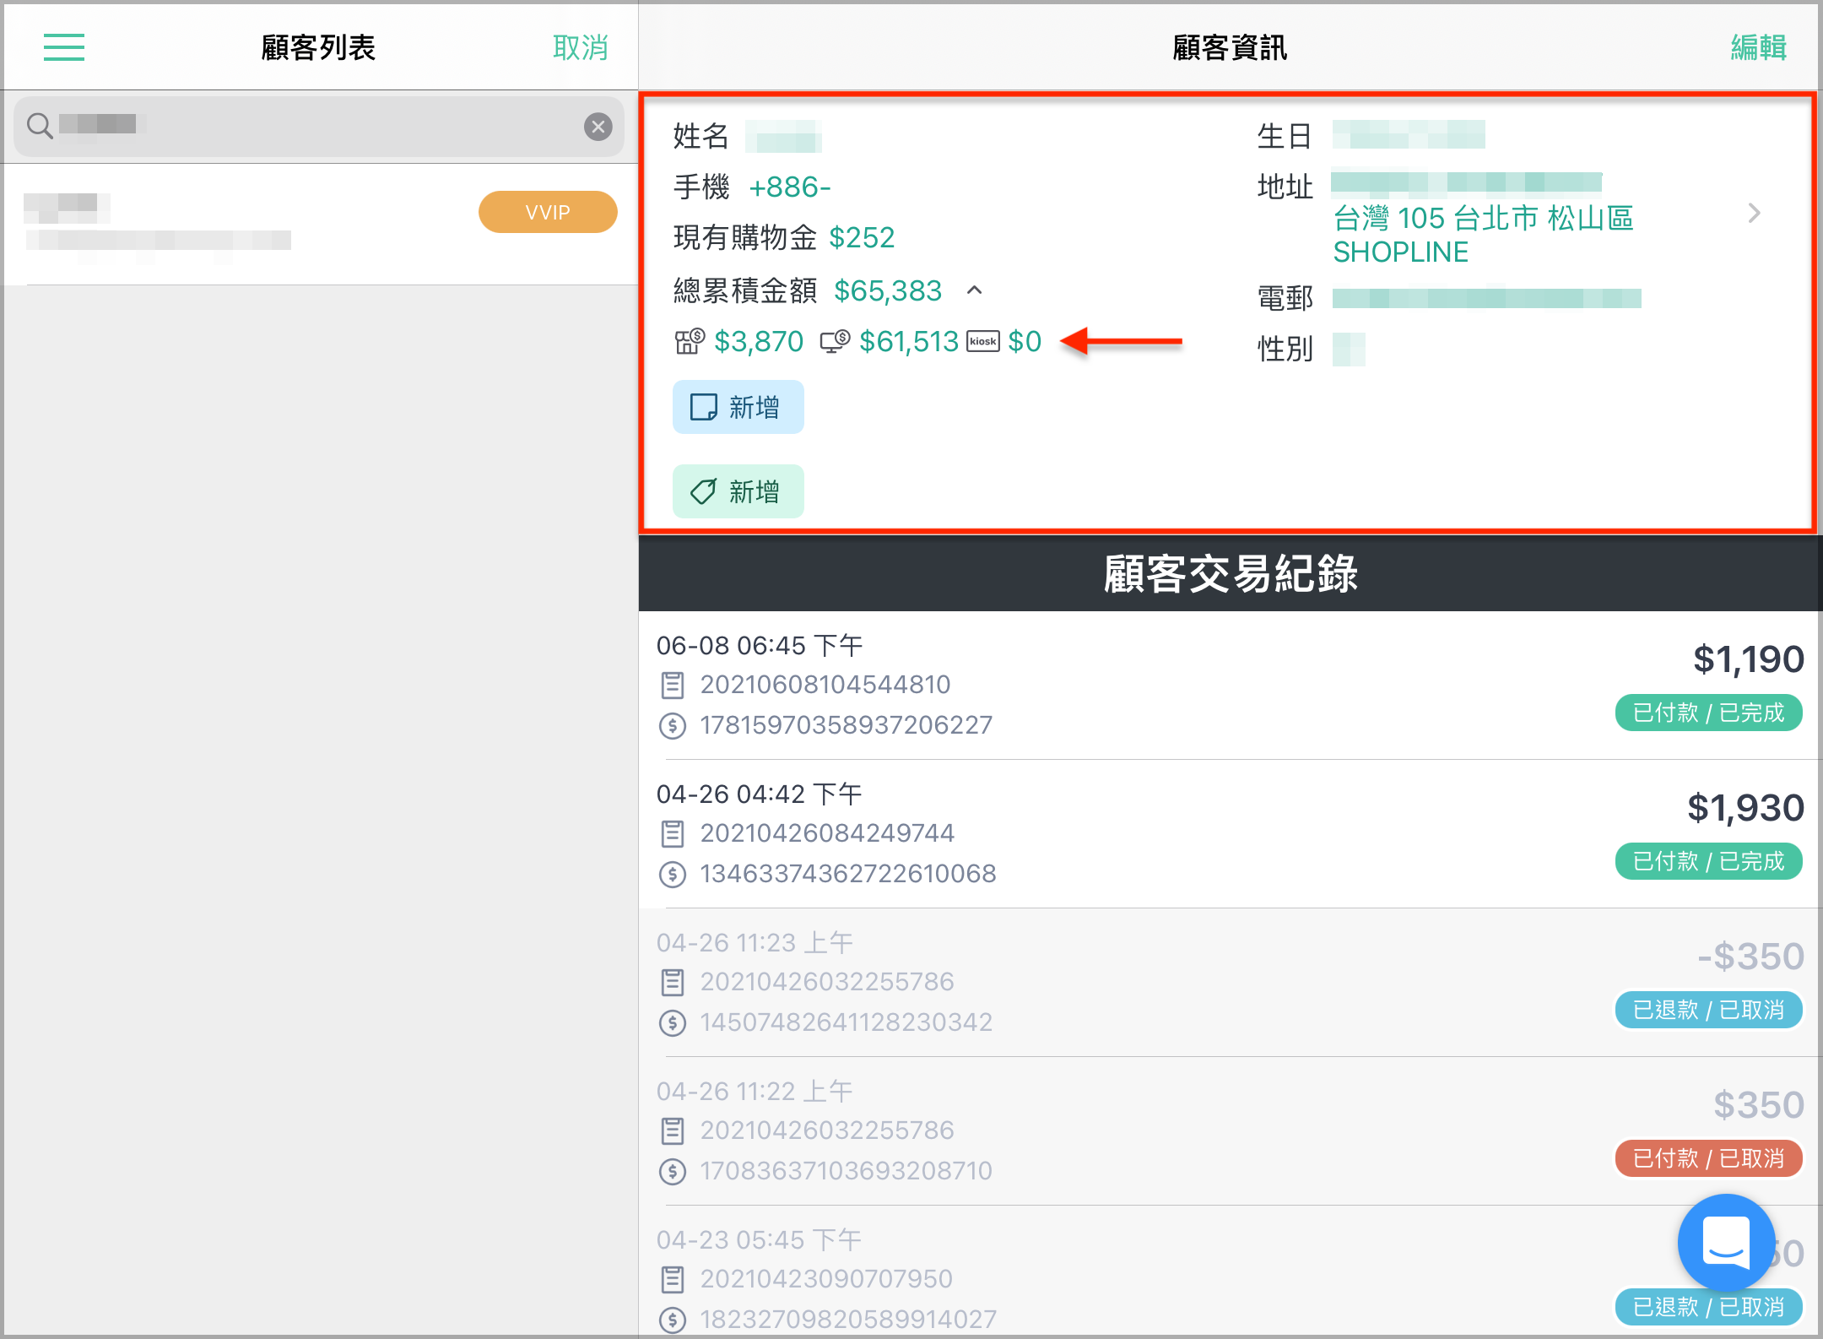Screen dimensions: 1823x1339
Task: Add a customer note with 新增
Action: click(738, 407)
